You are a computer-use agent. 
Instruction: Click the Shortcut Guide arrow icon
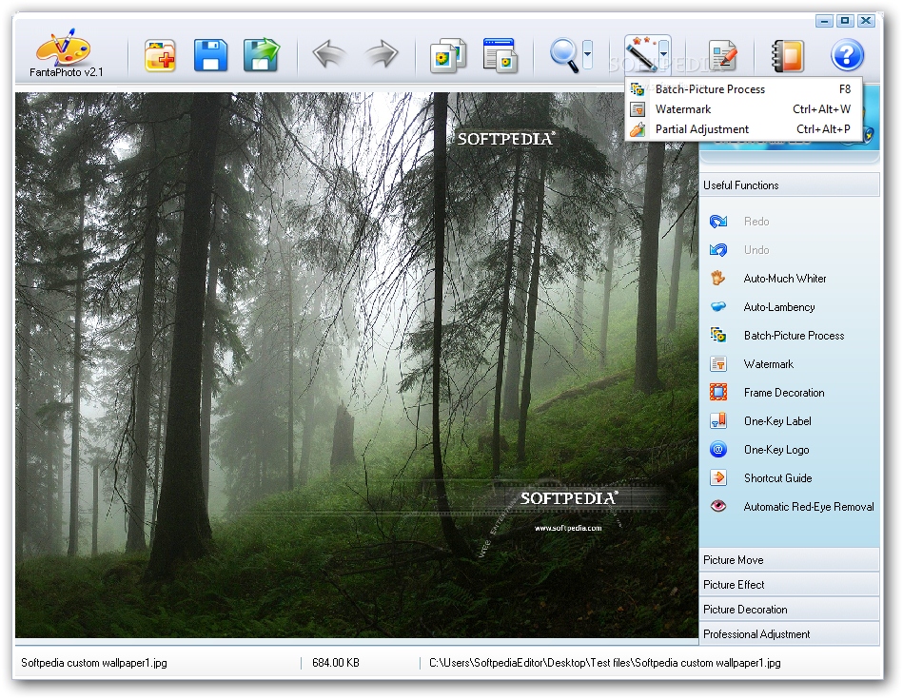tap(718, 478)
